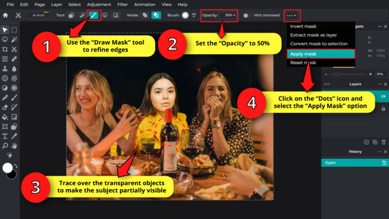The image size is (389, 219).
Task: Click the Open entry in History
Action: coord(330,162)
